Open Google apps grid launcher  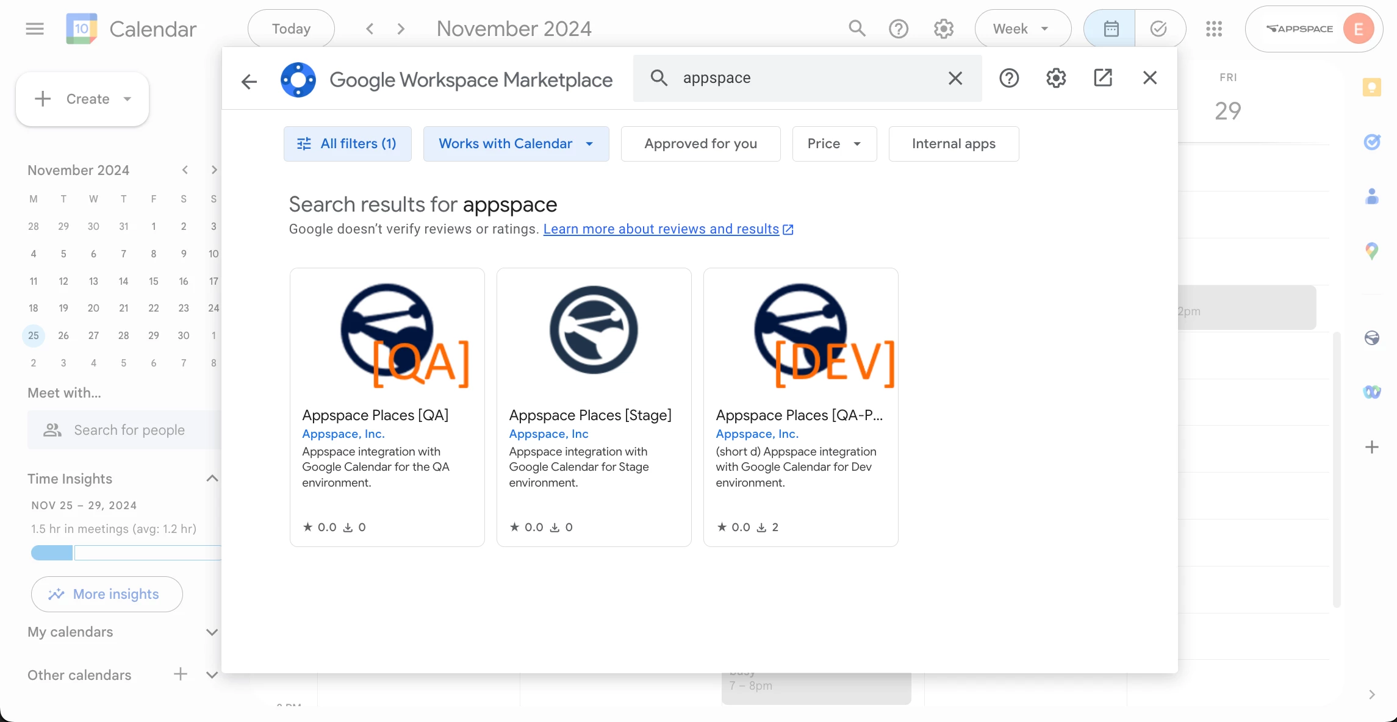[x=1214, y=29]
